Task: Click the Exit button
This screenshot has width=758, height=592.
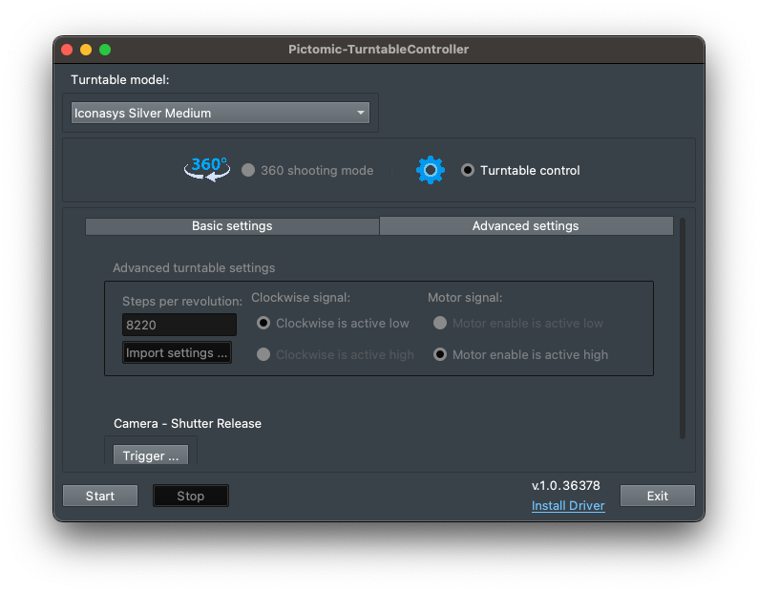Action: coord(657,496)
